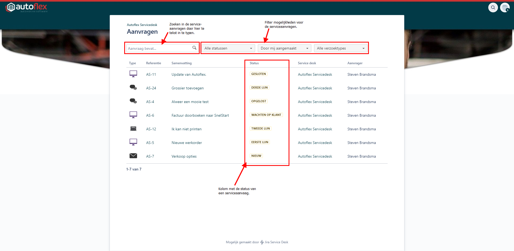Open the Autoflex Servicedesk breadcrumb link
Screen dimensions: 514x251
tap(142, 25)
